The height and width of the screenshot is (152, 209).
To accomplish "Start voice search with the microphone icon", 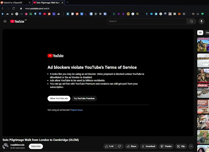I will (x=201, y=21).
